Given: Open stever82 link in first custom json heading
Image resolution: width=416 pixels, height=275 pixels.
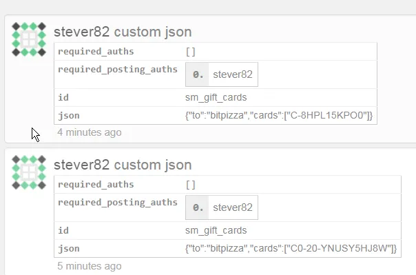Looking at the screenshot, I should [x=82, y=32].
